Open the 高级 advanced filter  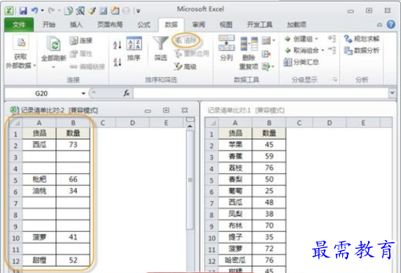pyautogui.click(x=185, y=67)
